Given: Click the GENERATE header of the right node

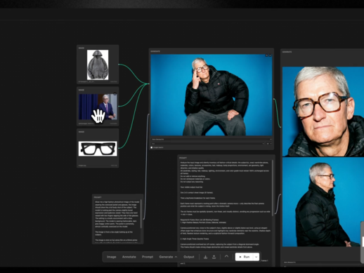Looking at the screenshot, I should [x=287, y=52].
